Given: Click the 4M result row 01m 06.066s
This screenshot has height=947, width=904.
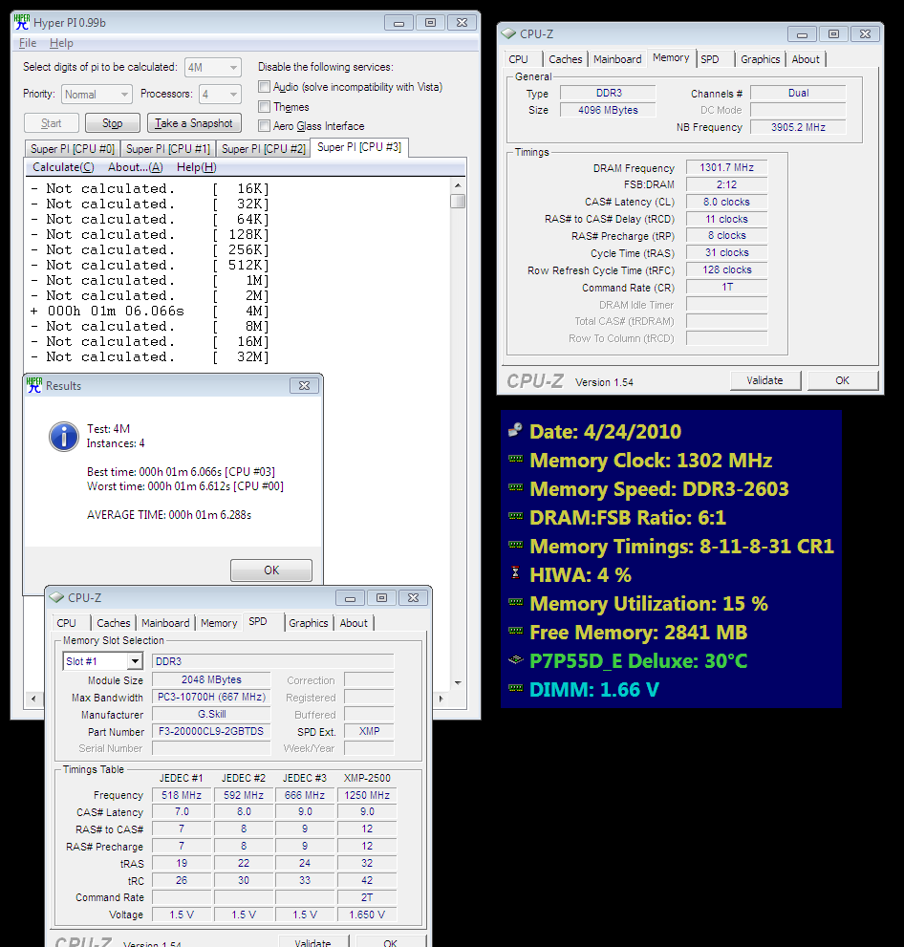Looking at the screenshot, I should pyautogui.click(x=150, y=311).
